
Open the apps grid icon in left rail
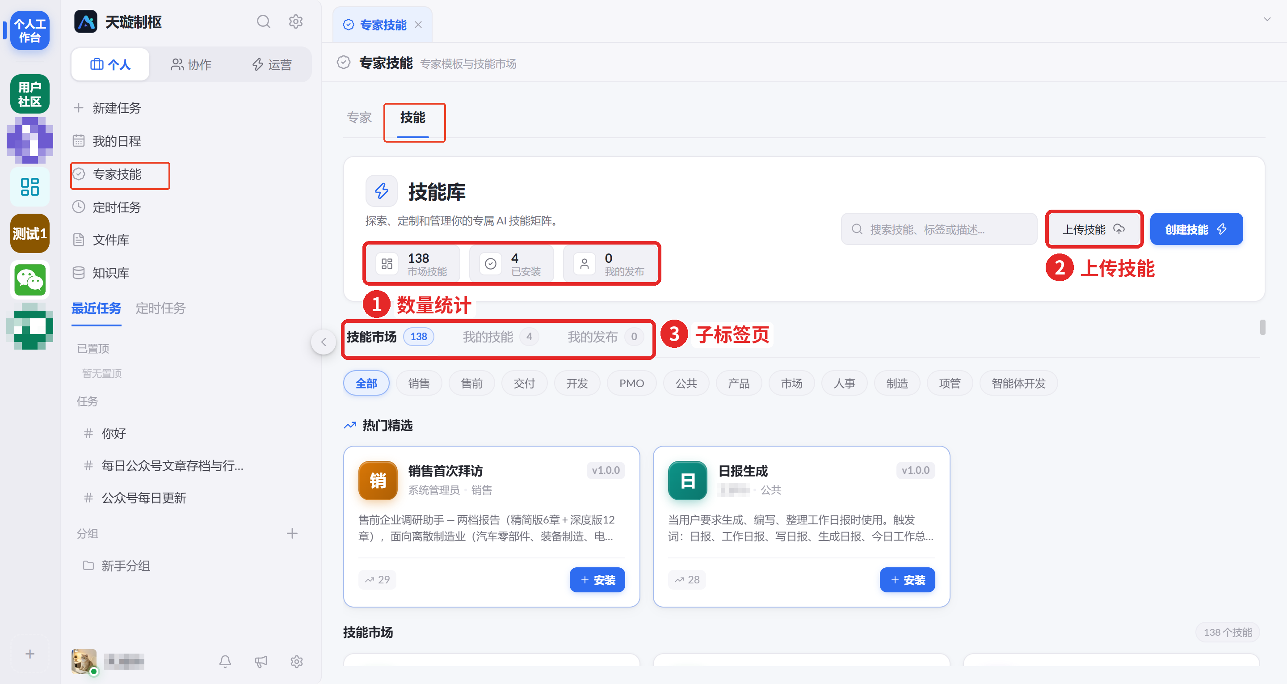tap(30, 186)
